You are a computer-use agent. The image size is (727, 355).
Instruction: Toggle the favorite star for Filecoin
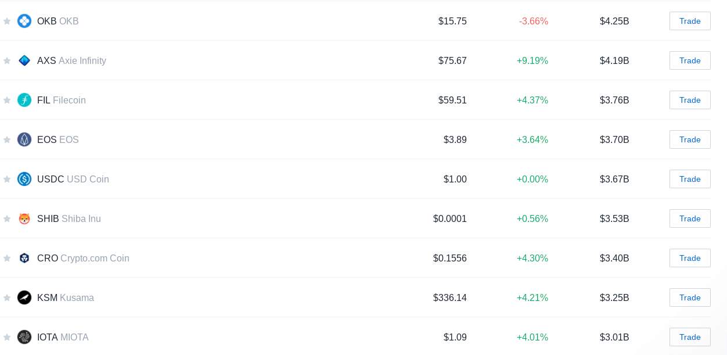point(7,100)
